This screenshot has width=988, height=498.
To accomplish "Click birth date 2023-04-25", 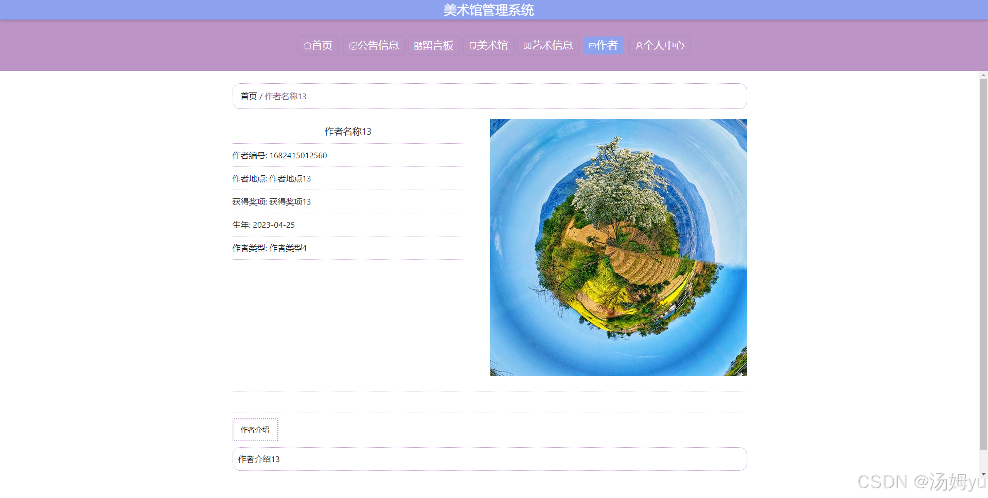I will click(x=274, y=225).
